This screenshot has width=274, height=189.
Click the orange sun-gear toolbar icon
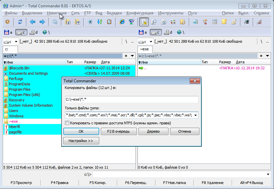point(8,22)
